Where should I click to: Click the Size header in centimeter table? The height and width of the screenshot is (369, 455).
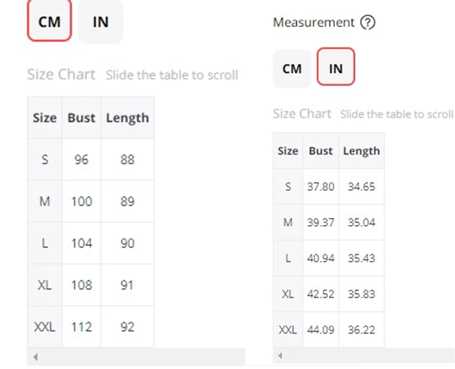(45, 118)
